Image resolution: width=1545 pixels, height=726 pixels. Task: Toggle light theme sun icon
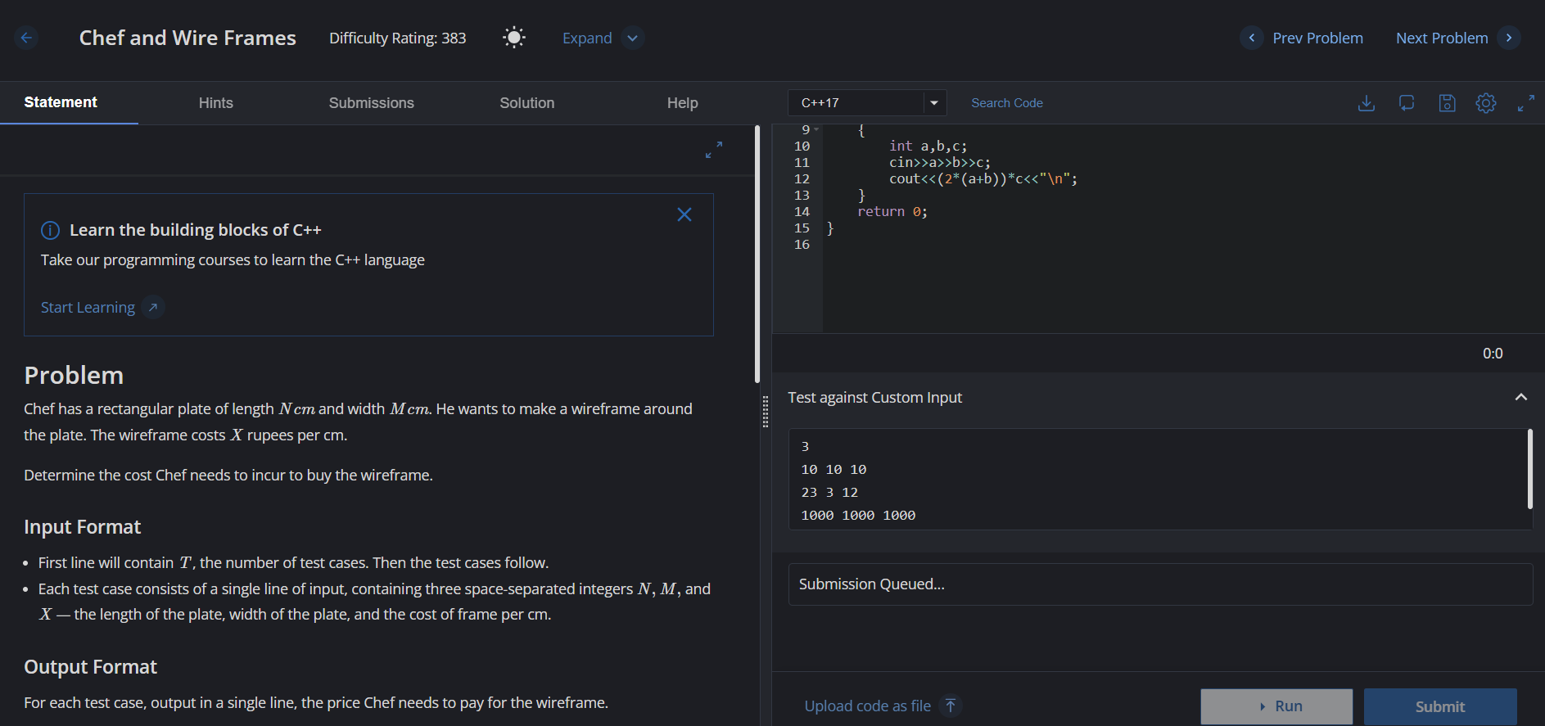514,38
